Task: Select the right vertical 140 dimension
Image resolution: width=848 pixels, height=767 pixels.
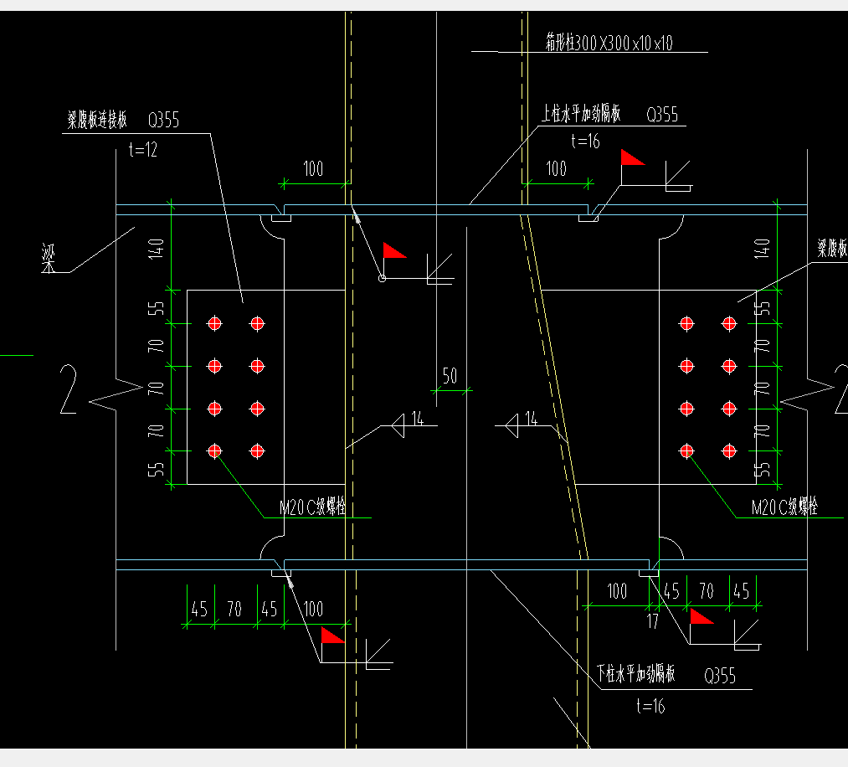Action: click(762, 249)
